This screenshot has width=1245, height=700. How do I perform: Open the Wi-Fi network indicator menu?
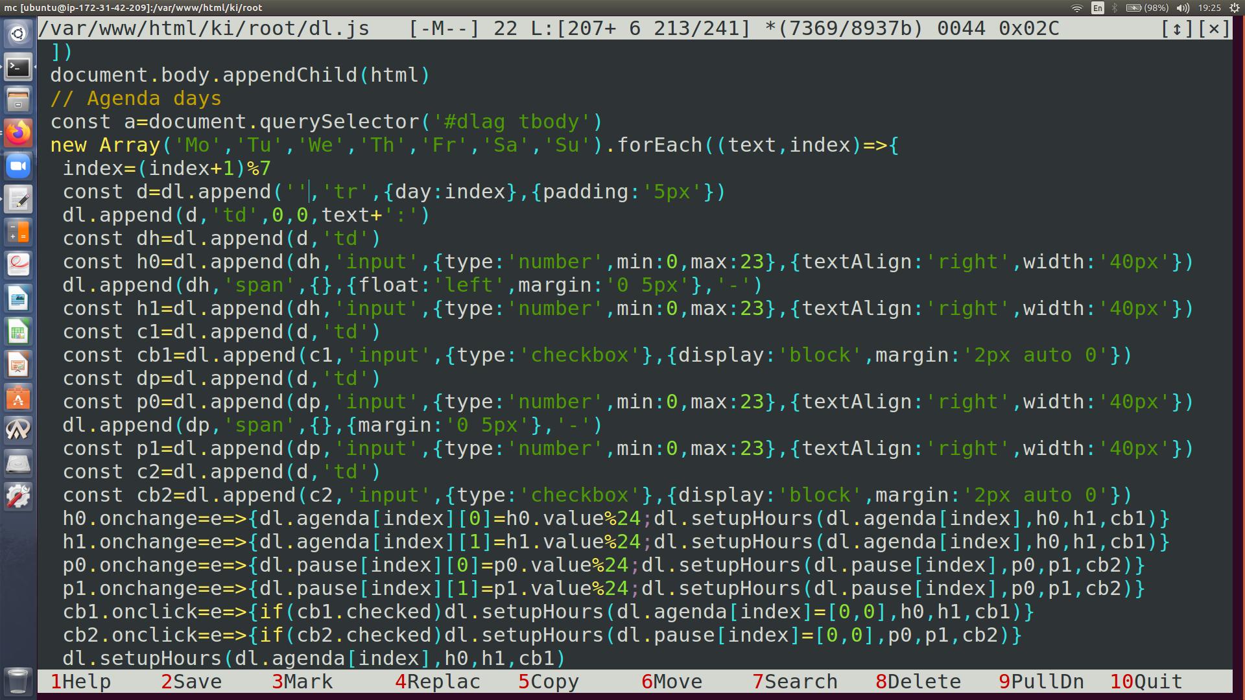1076,8
